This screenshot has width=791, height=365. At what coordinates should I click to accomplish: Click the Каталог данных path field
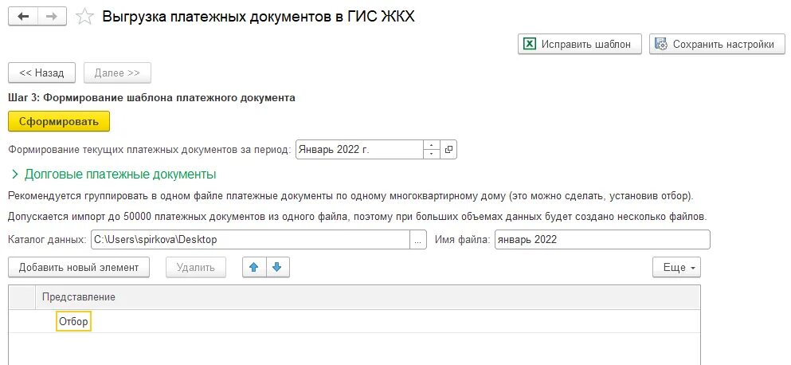click(x=250, y=240)
